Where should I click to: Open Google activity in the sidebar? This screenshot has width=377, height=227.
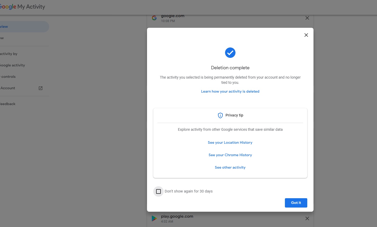(12, 65)
